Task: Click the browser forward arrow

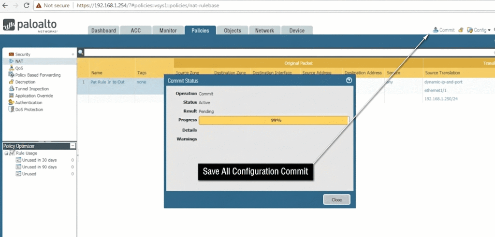Action: click(15, 5)
